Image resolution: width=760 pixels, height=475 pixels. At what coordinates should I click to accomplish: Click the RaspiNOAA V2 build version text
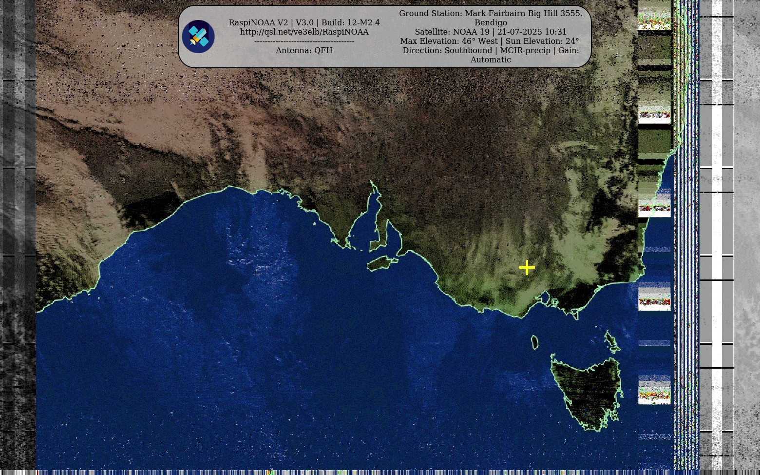pos(304,22)
